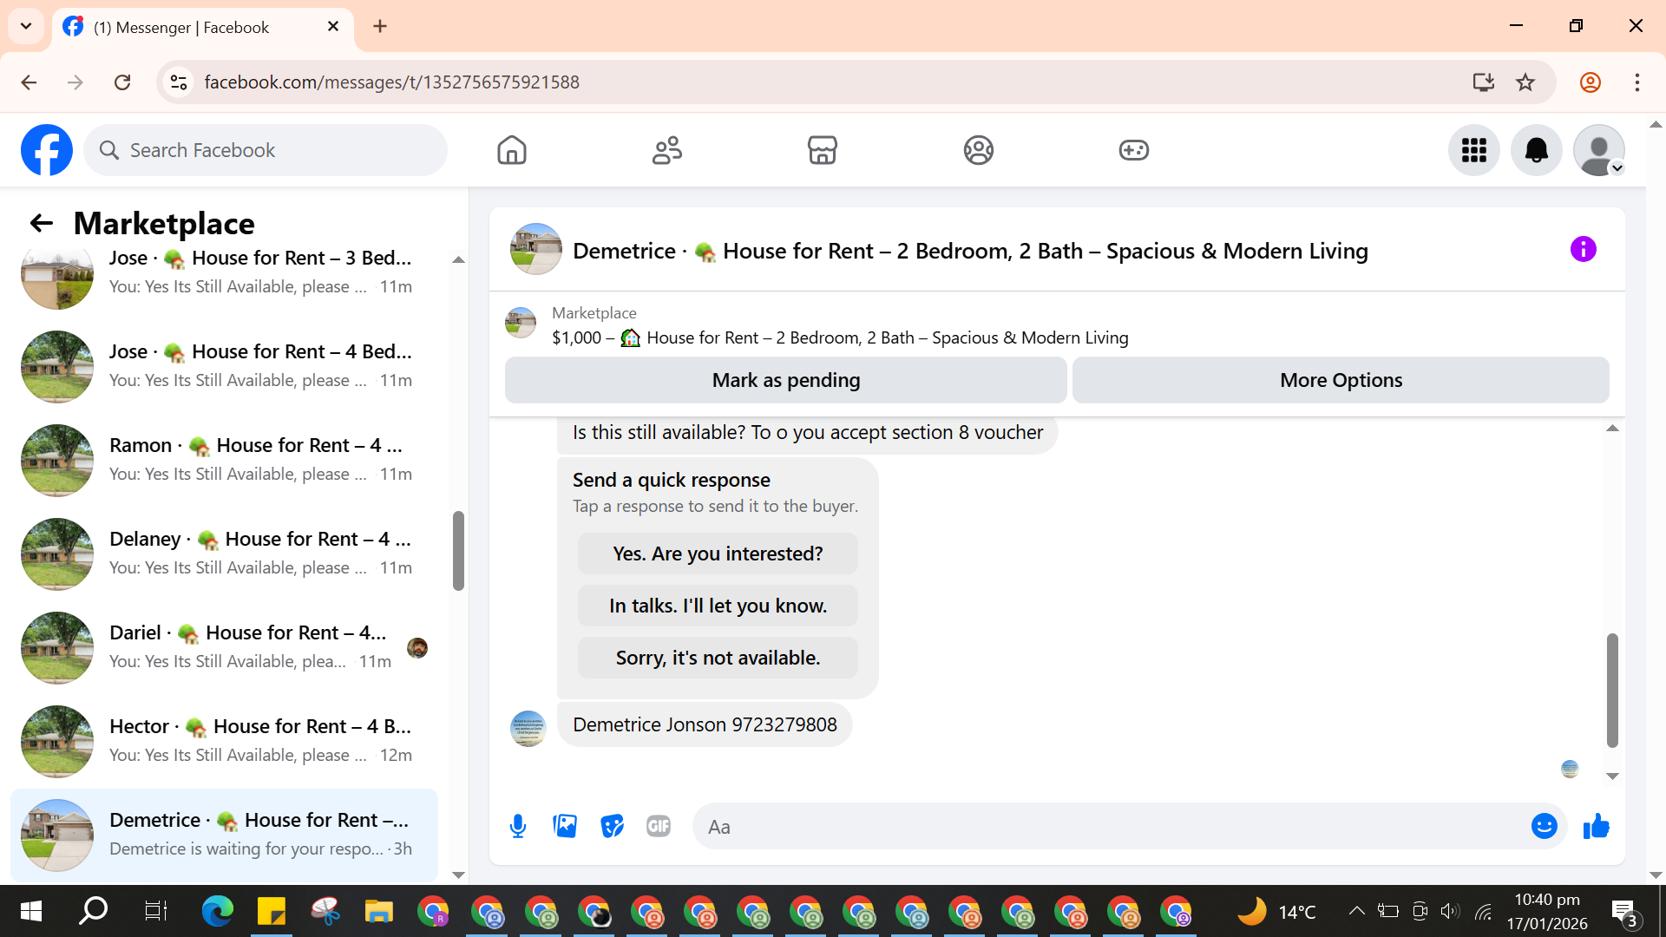Open the emoji picker in message box
The image size is (1666, 937).
[1544, 826]
